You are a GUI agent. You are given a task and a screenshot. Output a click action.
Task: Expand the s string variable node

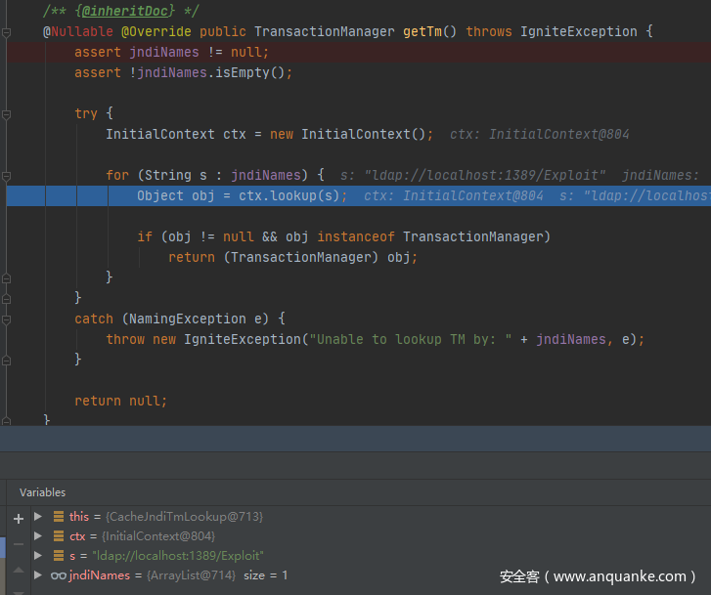click(38, 556)
